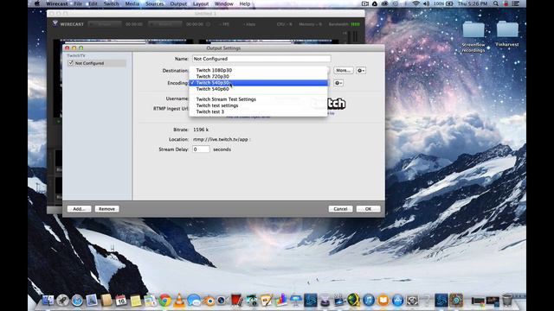The height and width of the screenshot is (311, 554).
Task: Open Notification Center list icon
Action: (x=516, y=3)
